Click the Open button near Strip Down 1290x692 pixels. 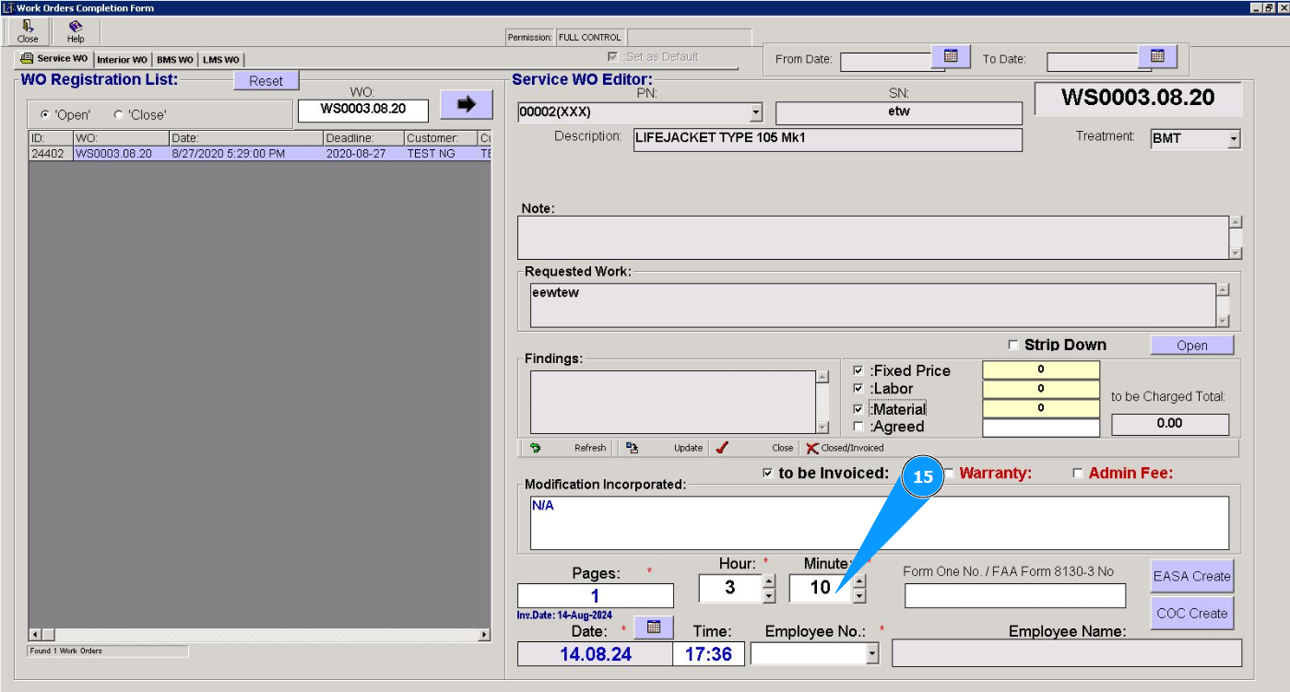tap(1192, 345)
